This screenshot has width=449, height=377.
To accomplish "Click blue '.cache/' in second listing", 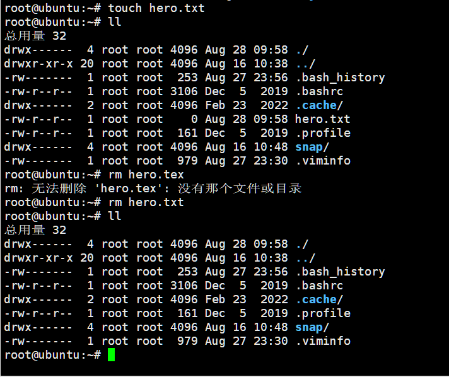I will pyautogui.click(x=319, y=299).
